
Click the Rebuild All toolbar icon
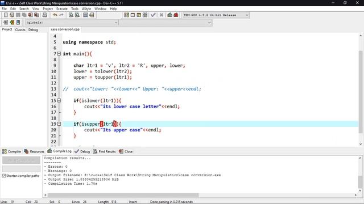coord(145,15)
